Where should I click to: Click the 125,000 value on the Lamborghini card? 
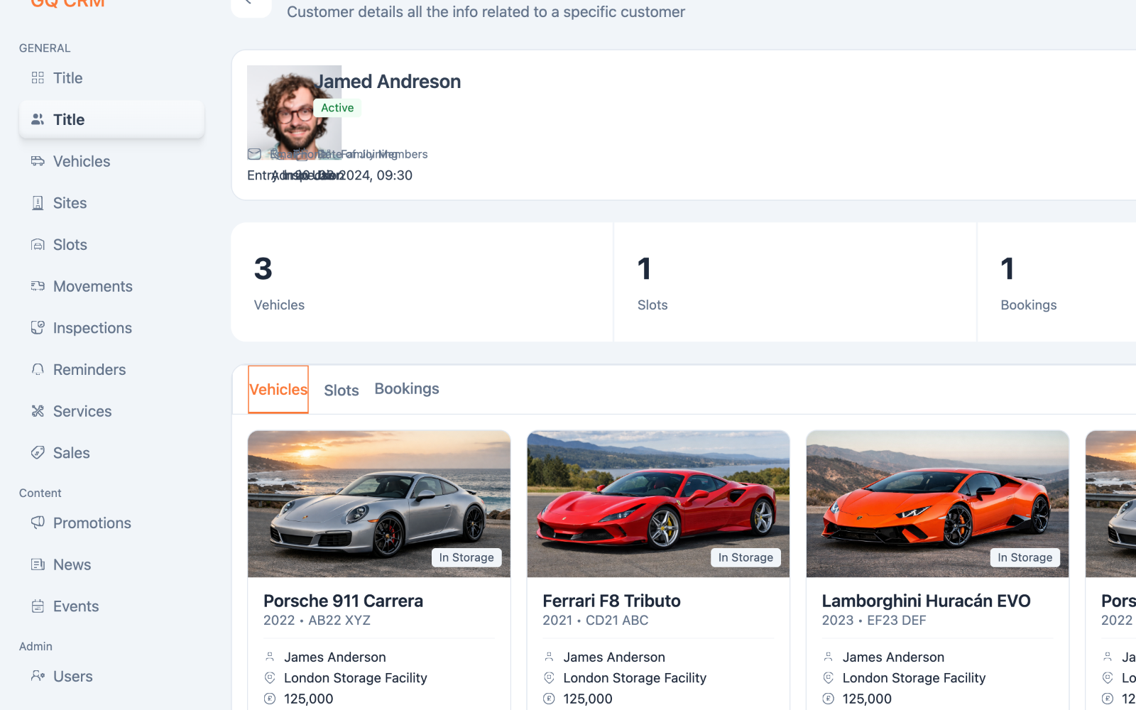click(x=867, y=699)
